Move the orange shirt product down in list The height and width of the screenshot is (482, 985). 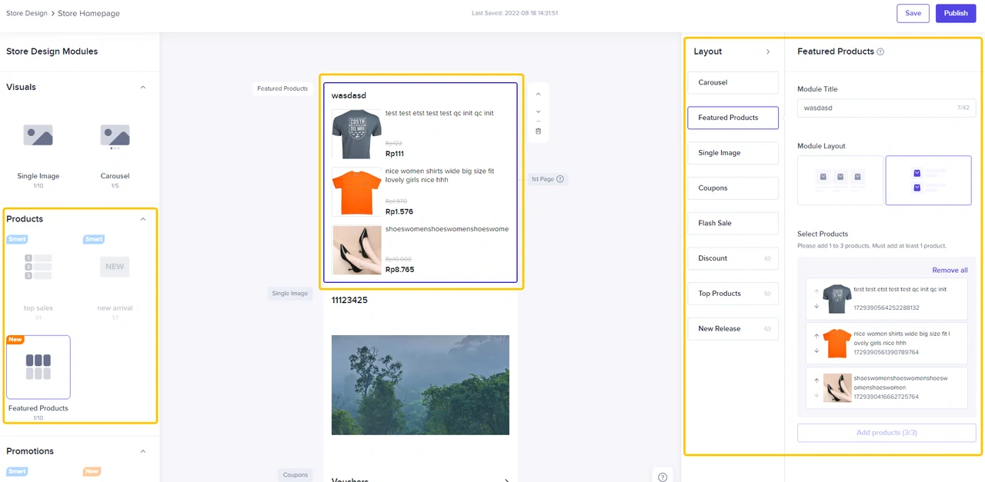coord(816,351)
